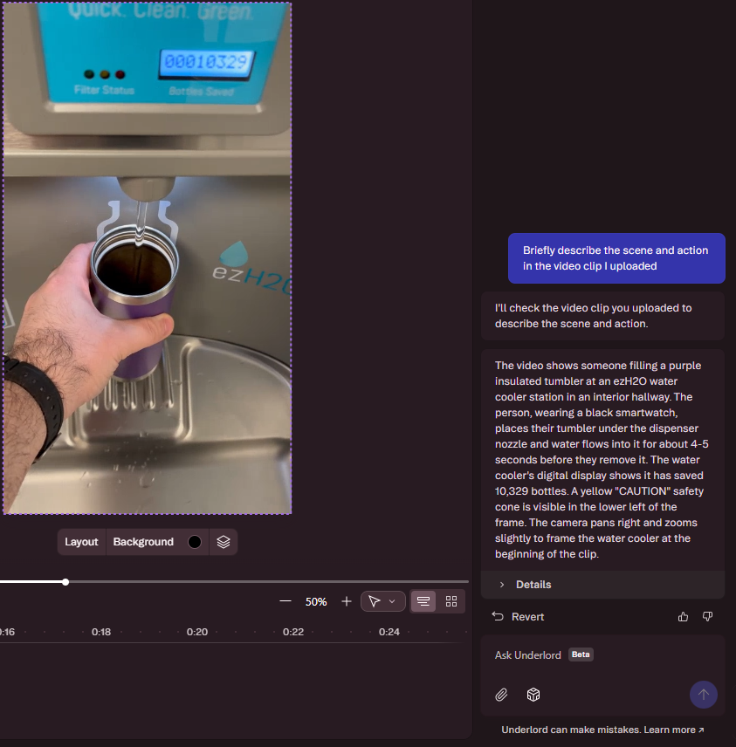Open the Layout menu
This screenshot has height=747, width=736.
coord(81,542)
